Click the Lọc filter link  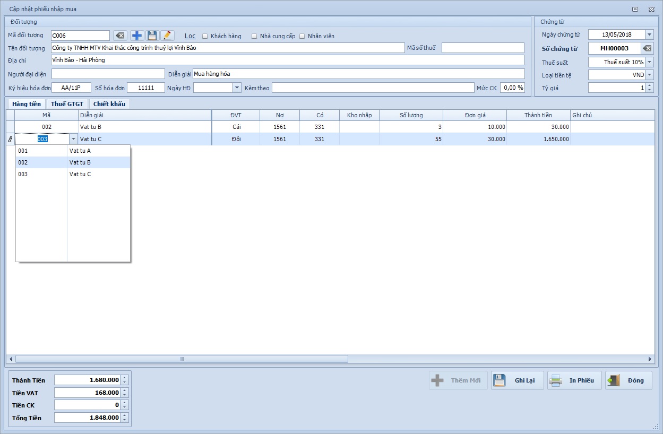[190, 36]
